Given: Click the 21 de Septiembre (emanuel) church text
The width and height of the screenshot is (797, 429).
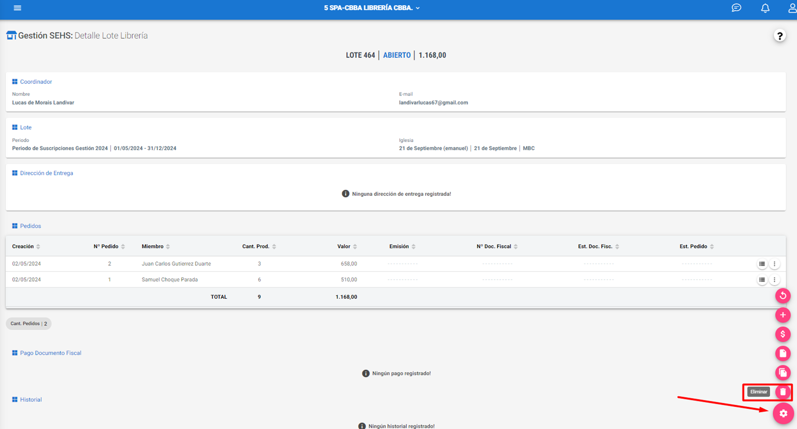Looking at the screenshot, I should coord(433,148).
